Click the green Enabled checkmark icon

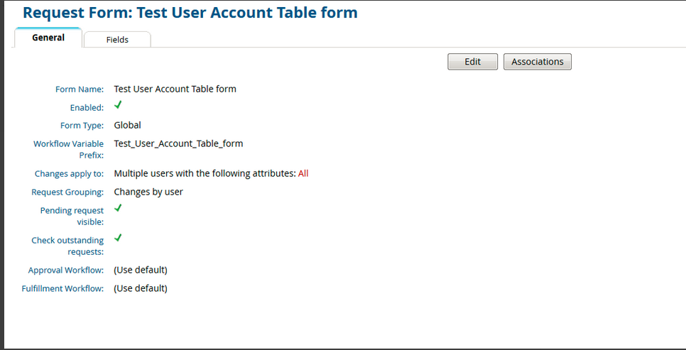click(118, 105)
